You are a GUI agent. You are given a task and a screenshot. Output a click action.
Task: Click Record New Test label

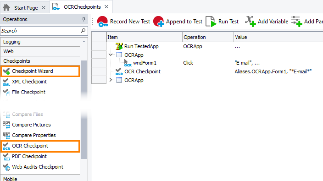pos(130,22)
